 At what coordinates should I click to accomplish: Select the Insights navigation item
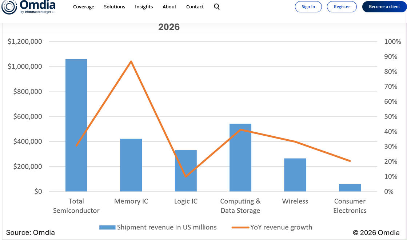[144, 7]
